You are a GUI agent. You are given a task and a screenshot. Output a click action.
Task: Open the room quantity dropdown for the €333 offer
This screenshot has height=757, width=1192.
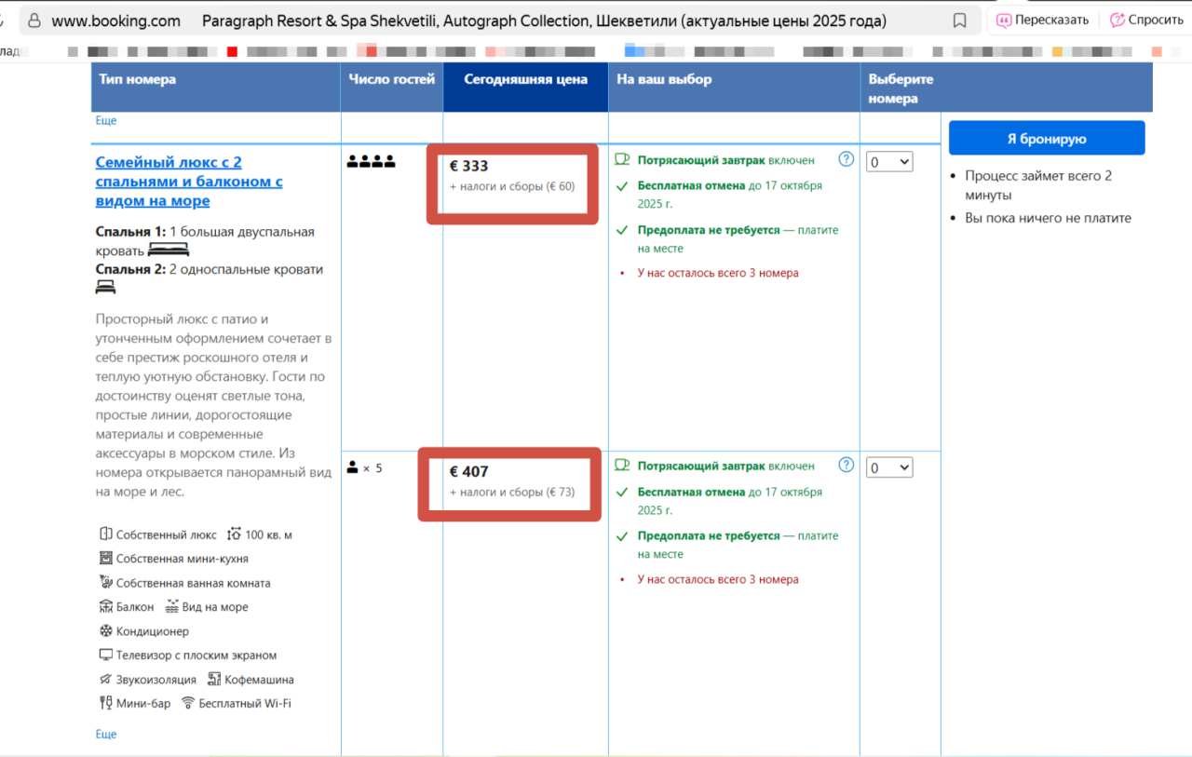point(888,162)
